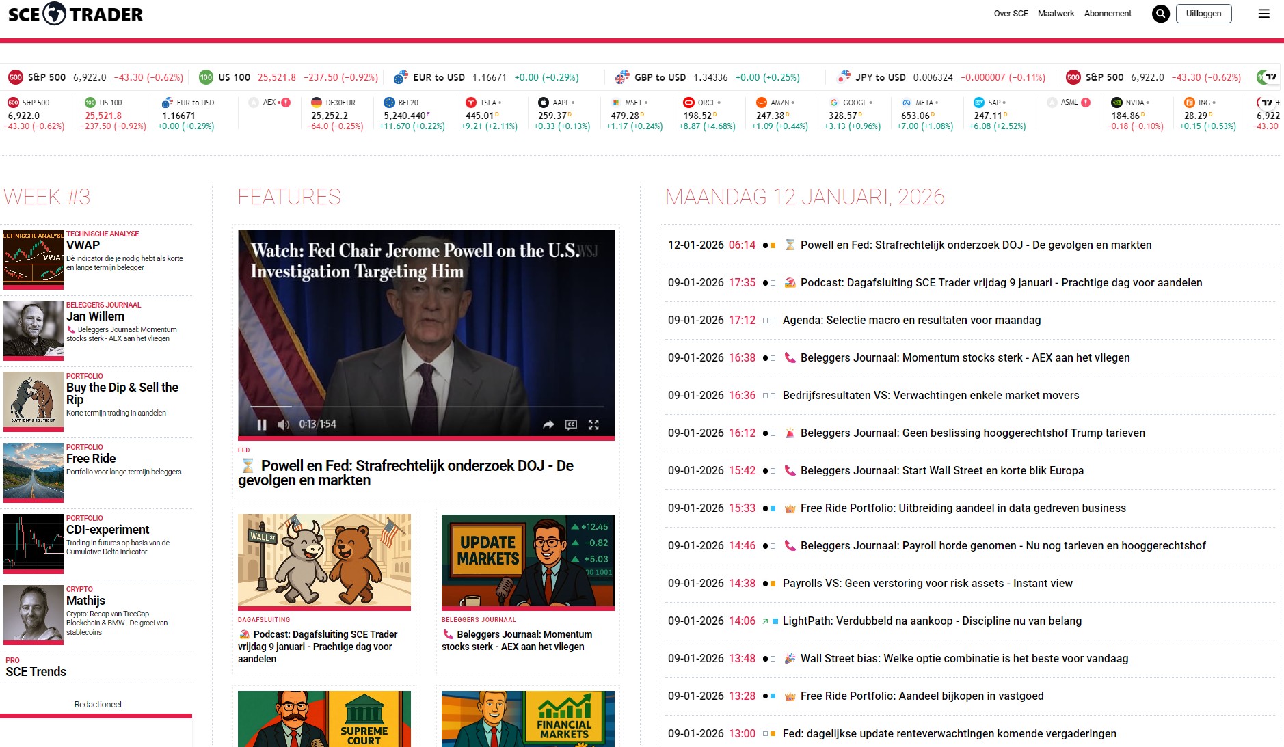Open the Free Ride portfolio
The width and height of the screenshot is (1284, 747).
click(x=91, y=459)
